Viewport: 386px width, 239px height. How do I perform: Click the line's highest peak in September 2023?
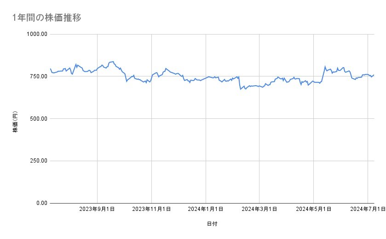(113, 61)
